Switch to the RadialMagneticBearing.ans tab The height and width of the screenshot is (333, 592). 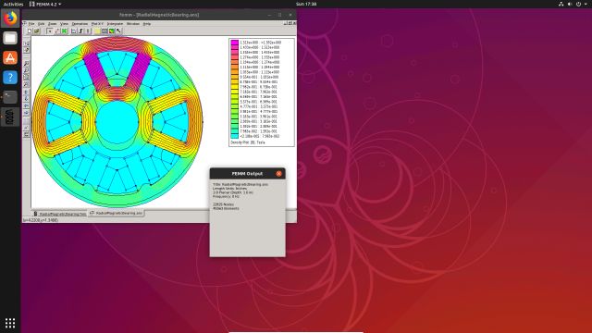click(116, 213)
